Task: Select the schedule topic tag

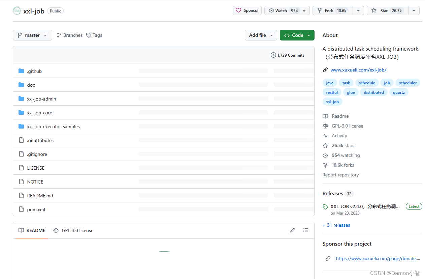Action: (367, 83)
